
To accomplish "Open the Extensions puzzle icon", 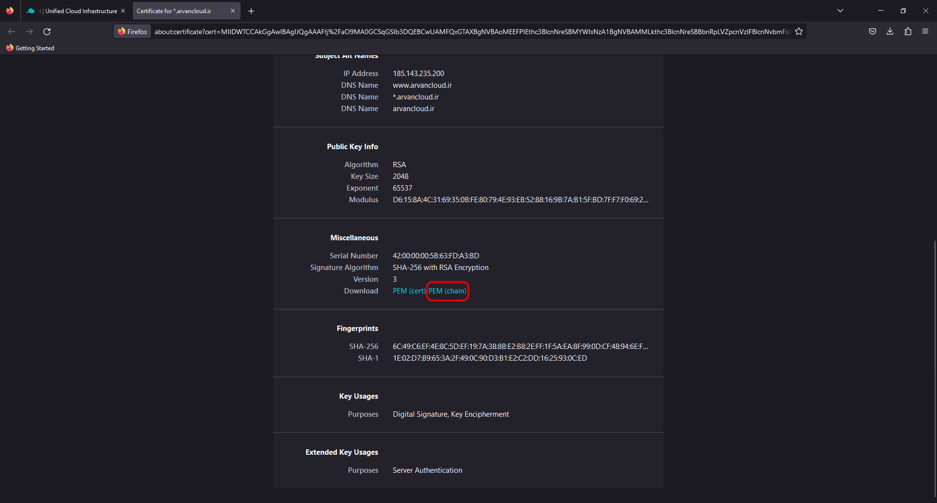I will (x=908, y=32).
